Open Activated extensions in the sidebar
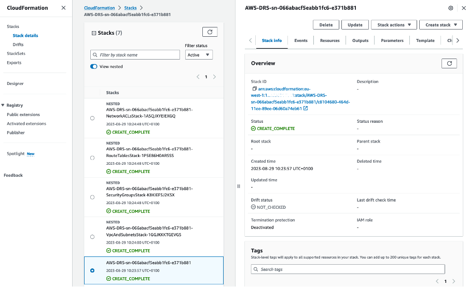This screenshot has width=469, height=287. click(x=26, y=124)
